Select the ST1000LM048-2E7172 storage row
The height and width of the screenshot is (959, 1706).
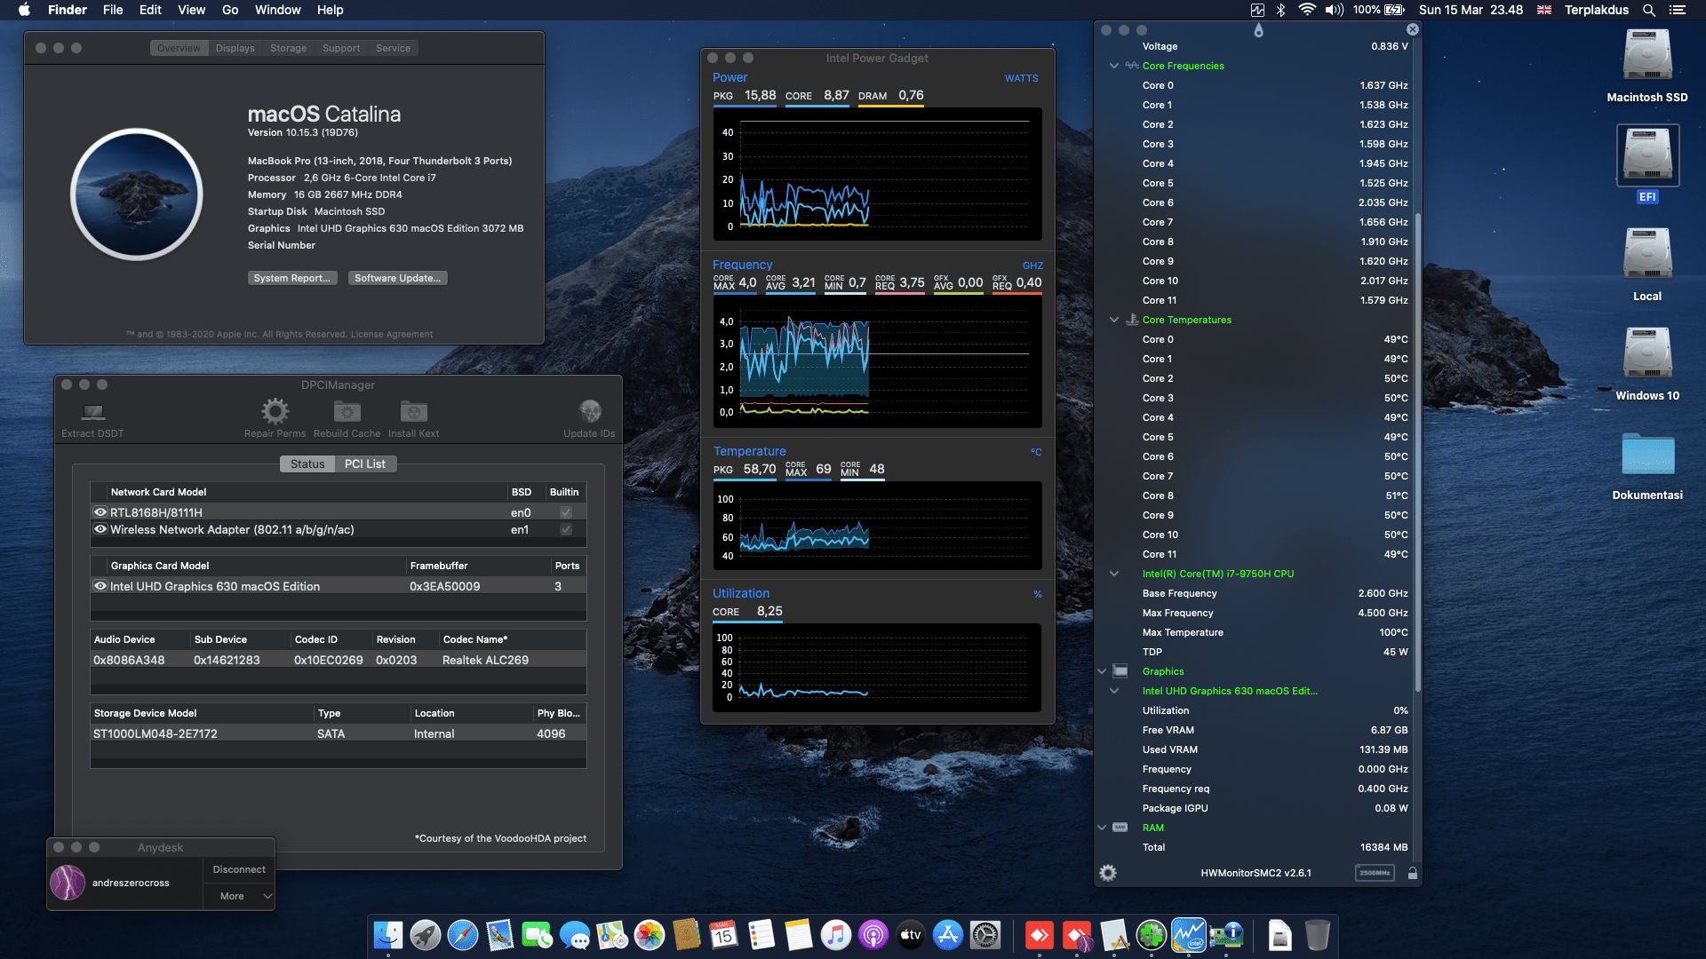click(x=338, y=733)
